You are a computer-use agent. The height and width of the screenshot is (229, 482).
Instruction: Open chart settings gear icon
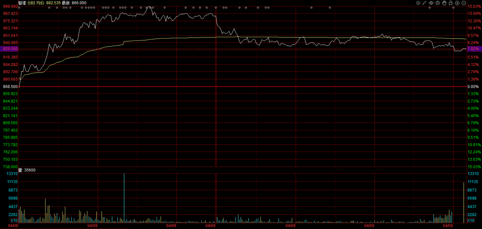(418, 3)
